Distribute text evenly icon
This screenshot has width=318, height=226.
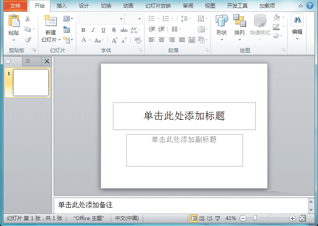pos(192,40)
